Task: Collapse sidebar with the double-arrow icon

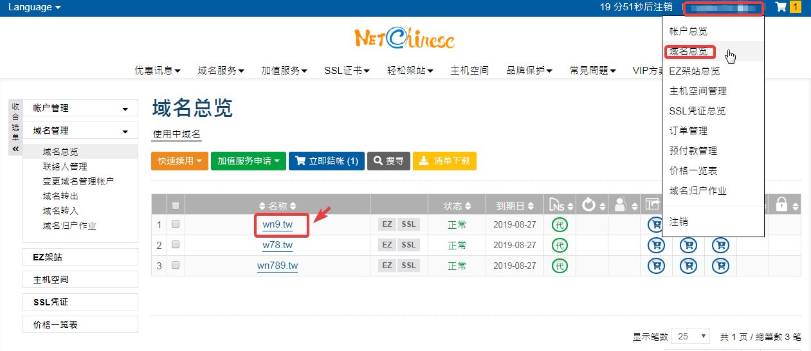Action: pos(15,148)
